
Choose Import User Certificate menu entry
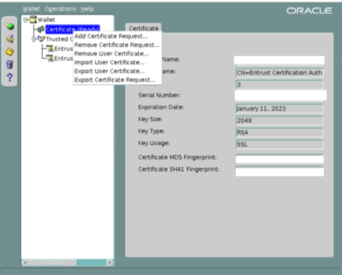[109, 62]
